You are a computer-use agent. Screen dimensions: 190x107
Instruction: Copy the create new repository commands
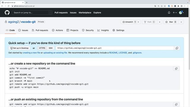176,69
